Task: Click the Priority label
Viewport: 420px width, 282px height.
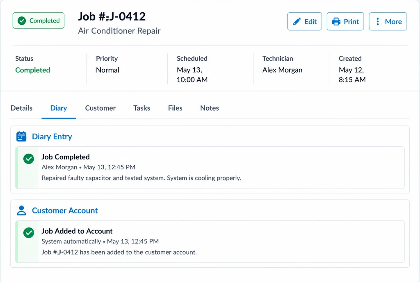Action: tap(107, 59)
